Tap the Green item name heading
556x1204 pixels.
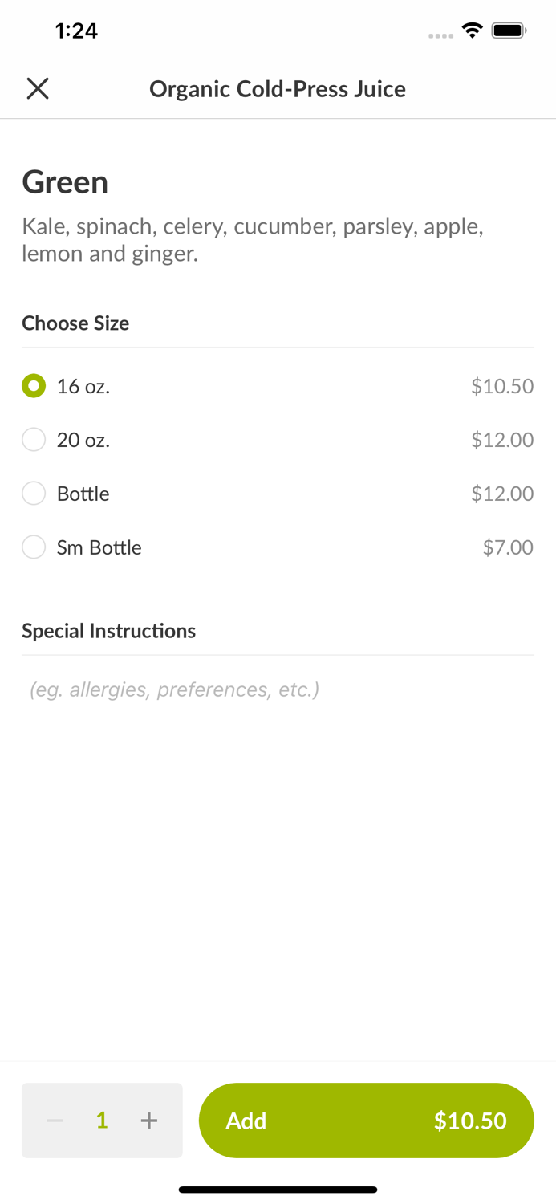pyautogui.click(x=65, y=182)
